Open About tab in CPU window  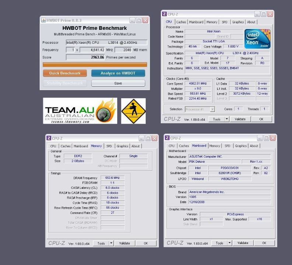251,22
